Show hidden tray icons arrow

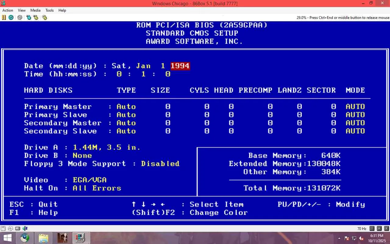tap(339, 238)
